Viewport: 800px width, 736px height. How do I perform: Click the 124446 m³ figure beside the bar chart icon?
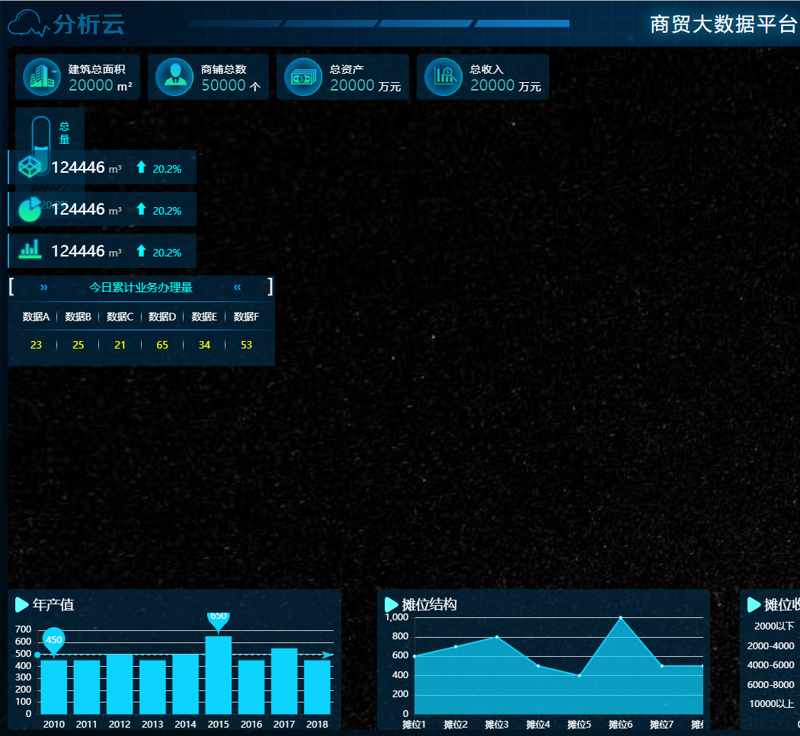(x=86, y=251)
